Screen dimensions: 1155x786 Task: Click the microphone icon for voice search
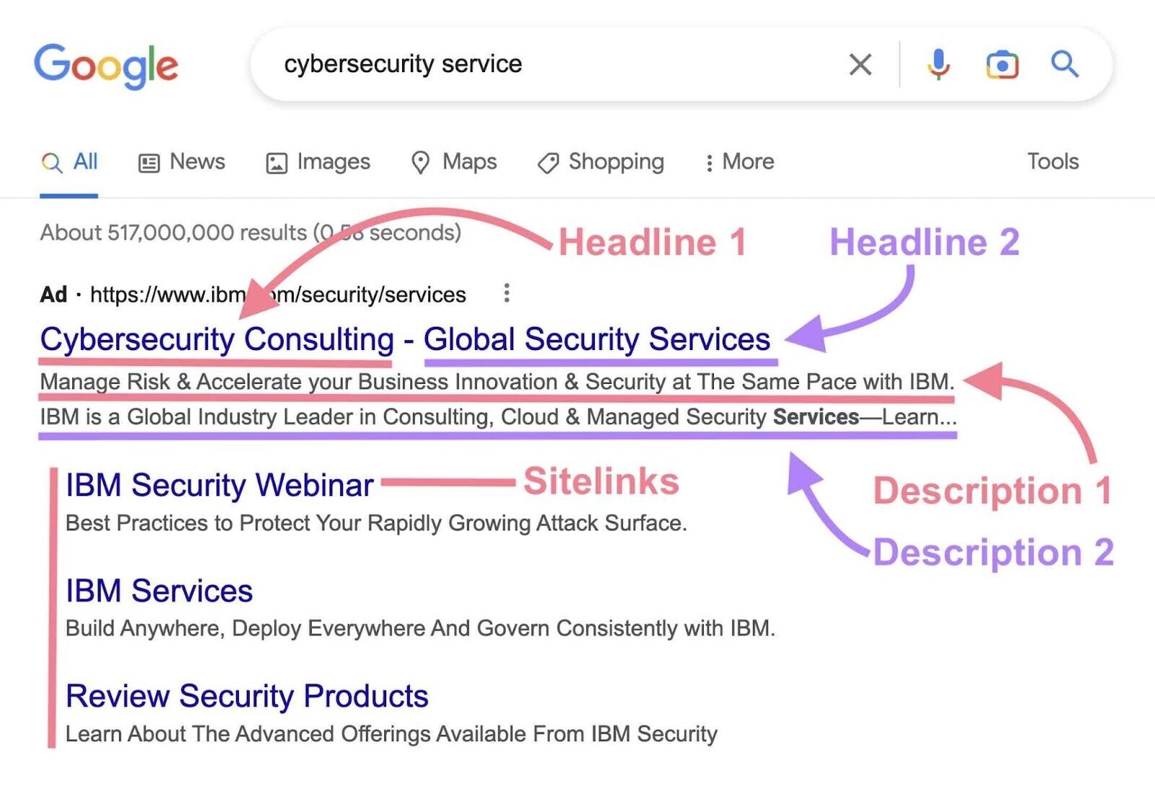[x=938, y=65]
